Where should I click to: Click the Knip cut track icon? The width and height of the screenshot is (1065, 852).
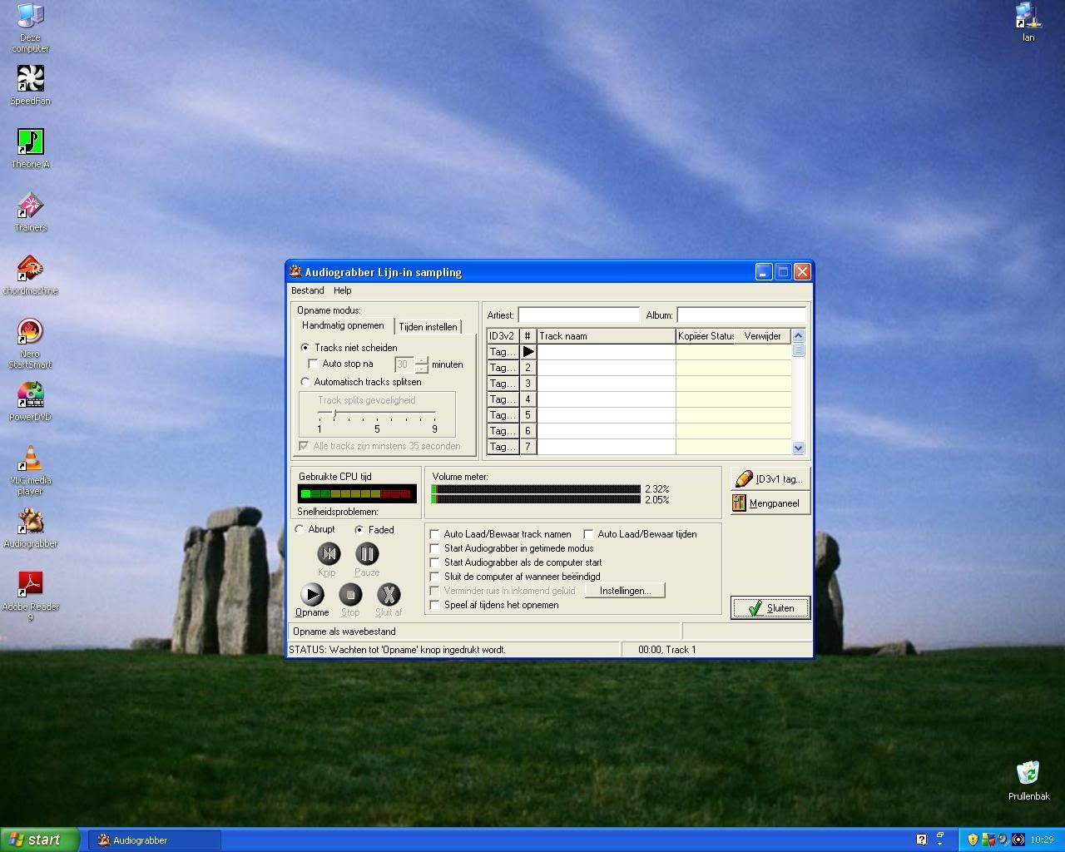[x=329, y=554]
